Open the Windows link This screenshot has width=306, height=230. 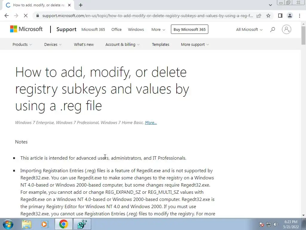tap(136, 29)
